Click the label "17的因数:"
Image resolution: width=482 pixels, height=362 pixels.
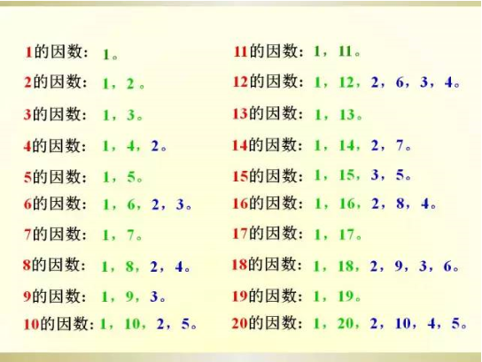268,234
